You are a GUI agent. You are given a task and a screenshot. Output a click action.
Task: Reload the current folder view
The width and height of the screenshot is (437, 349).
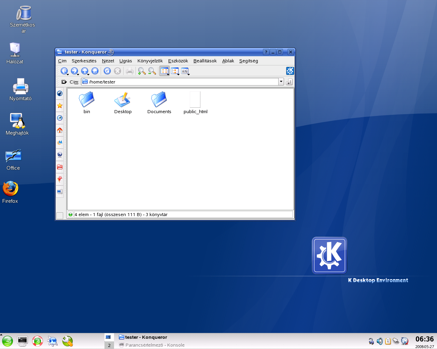click(x=107, y=71)
